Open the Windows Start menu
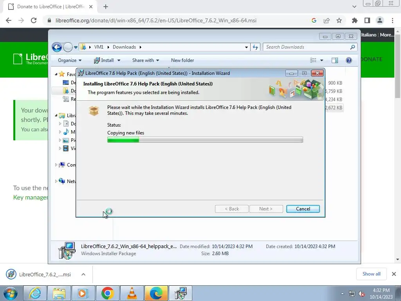 coord(11,293)
